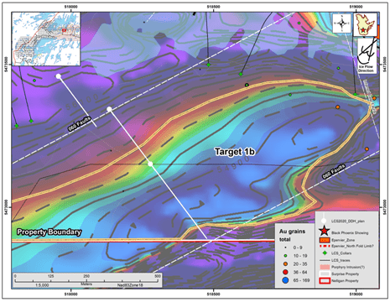
Task: Click the red star Black Phoenix Showing symbol
Action: tap(324, 232)
